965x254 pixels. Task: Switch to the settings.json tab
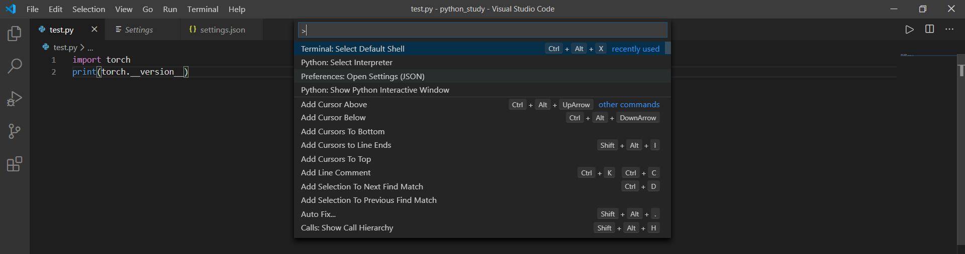click(222, 30)
